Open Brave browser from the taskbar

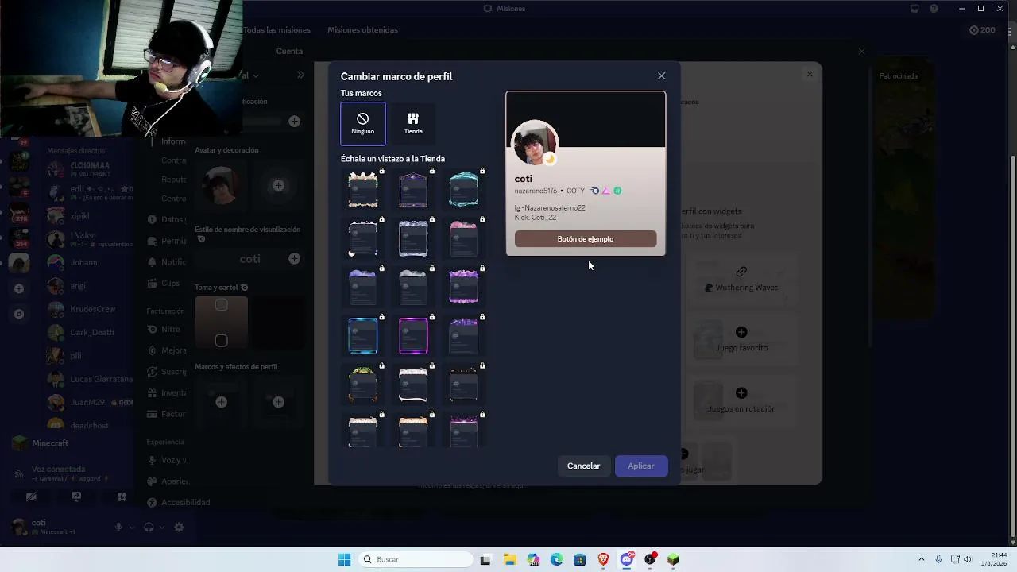[603, 559]
